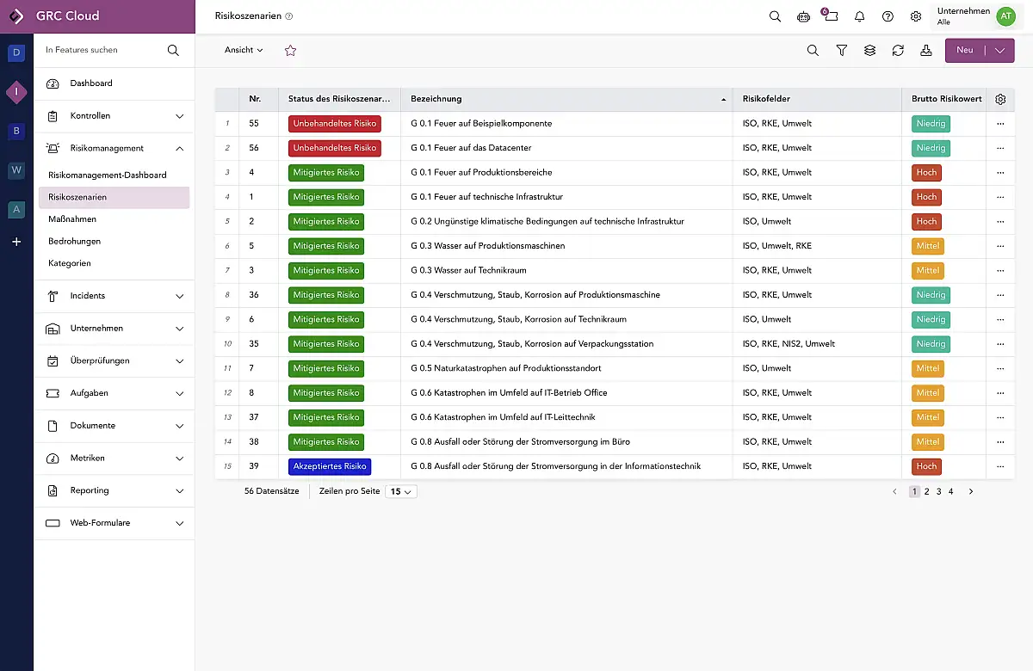This screenshot has height=671, width=1033.
Task: Collapse the Risikomanagement sidebar section
Action: [179, 149]
